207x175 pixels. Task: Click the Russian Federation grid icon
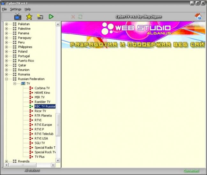click(15, 79)
